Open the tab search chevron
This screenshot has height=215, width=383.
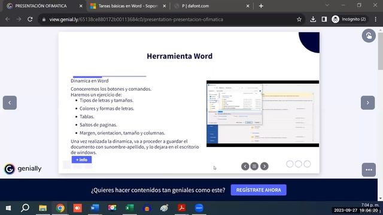click(327, 5)
